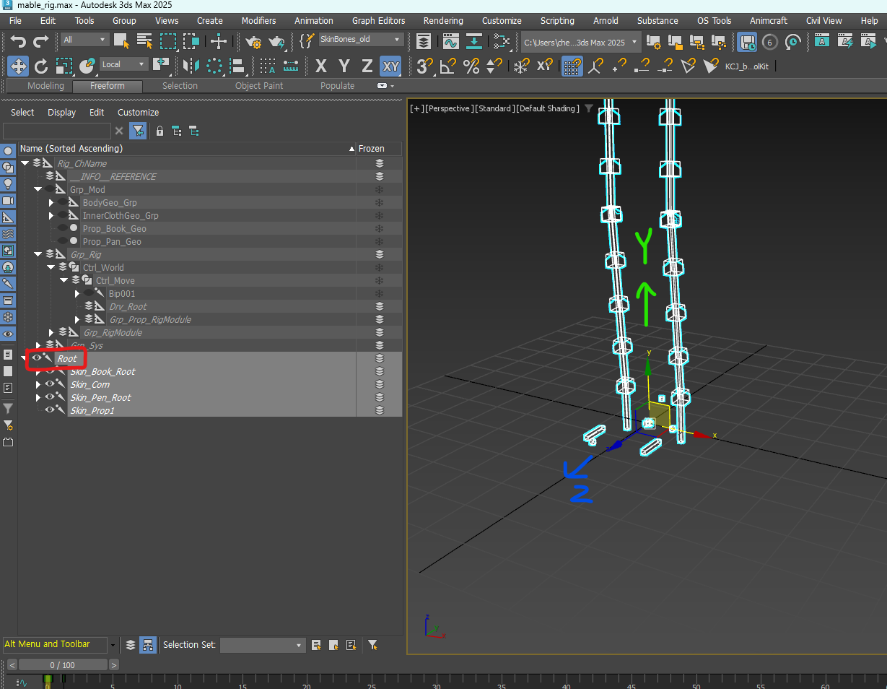Viewport: 887px width, 689px height.
Task: Switch to the Object Paint ribbon tab
Action: click(x=259, y=85)
